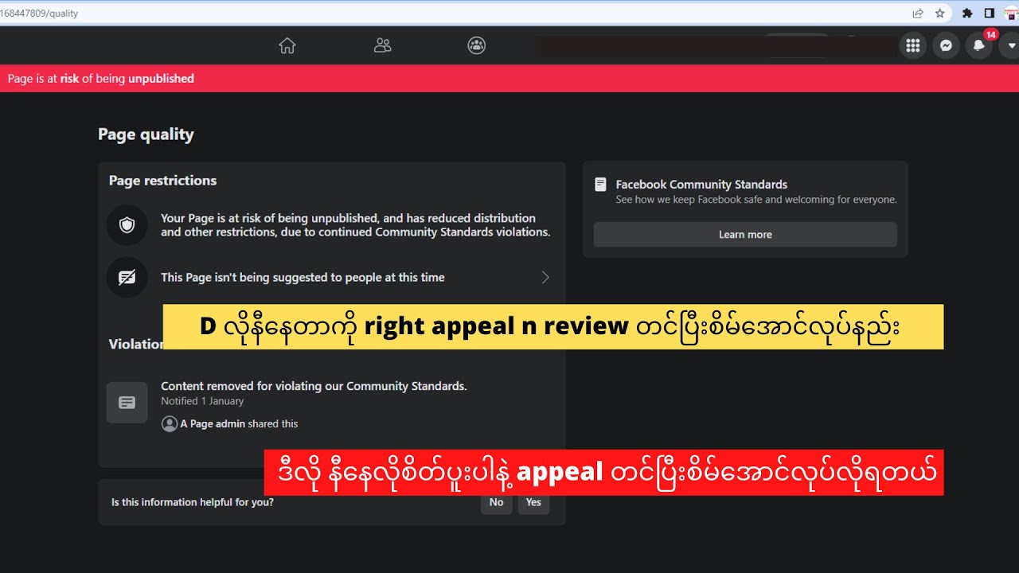1019x573 pixels.
Task: Expand the account dropdown arrow
Action: click(1011, 45)
